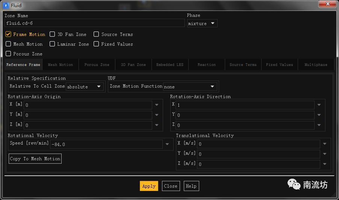Click the Zone Name text field
This screenshot has height=200, width=339.
pyautogui.click(x=94, y=23)
